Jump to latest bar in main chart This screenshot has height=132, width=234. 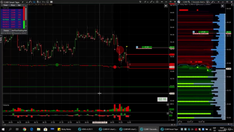[x=166, y=6]
